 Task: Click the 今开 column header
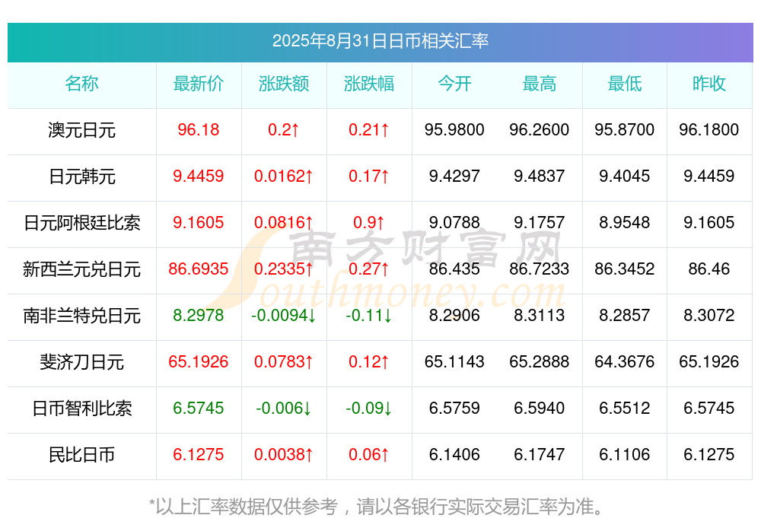454,84
